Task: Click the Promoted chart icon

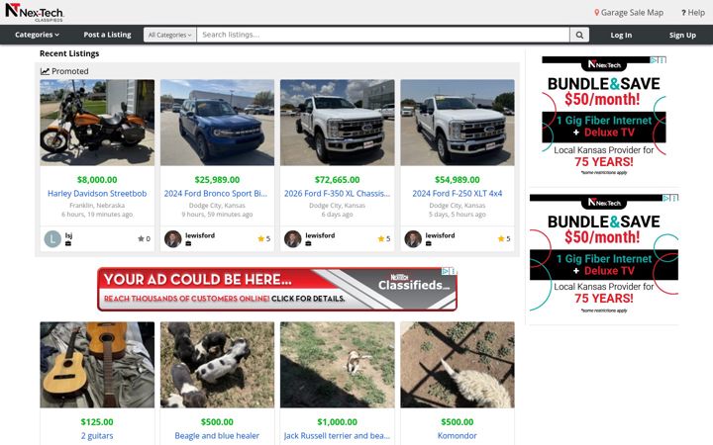Action: [45, 71]
